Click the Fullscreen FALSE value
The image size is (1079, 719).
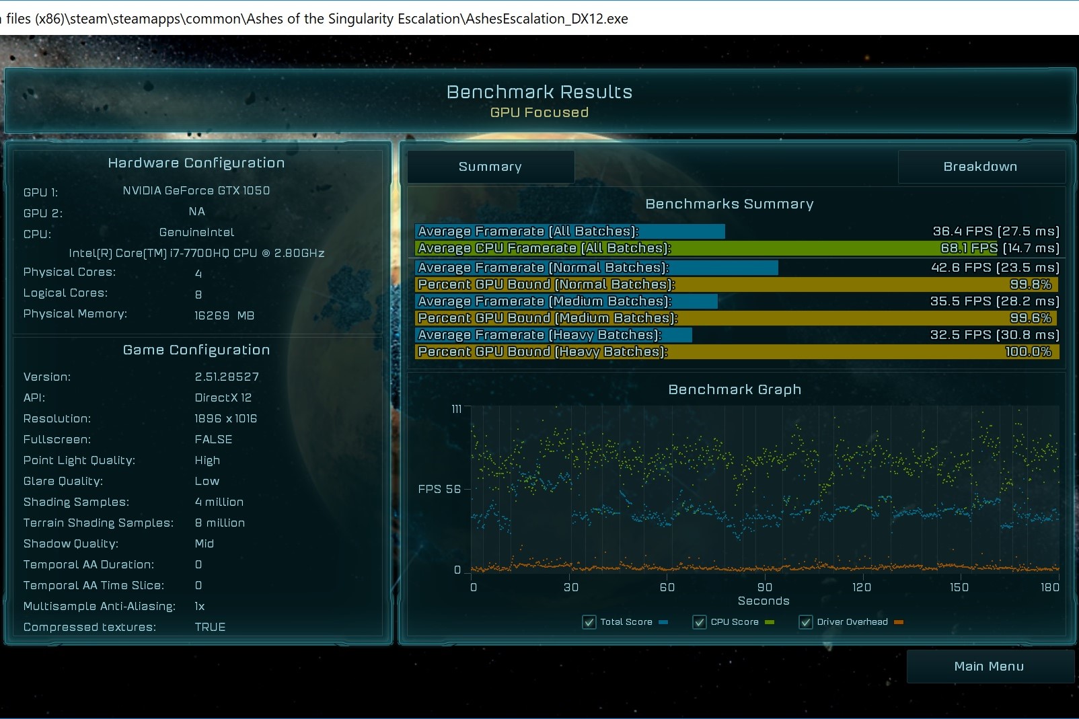[213, 439]
